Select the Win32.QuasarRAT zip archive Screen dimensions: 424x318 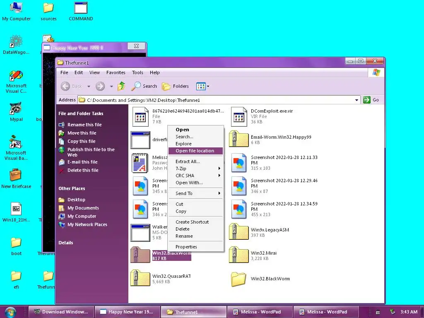pyautogui.click(x=161, y=279)
